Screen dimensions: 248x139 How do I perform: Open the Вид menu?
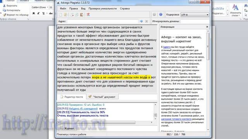(x=83, y=8)
